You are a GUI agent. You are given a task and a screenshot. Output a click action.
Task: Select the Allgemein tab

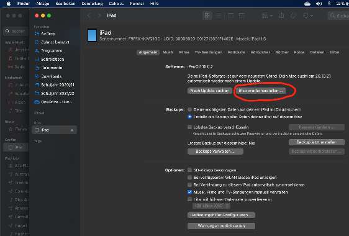tap(148, 52)
